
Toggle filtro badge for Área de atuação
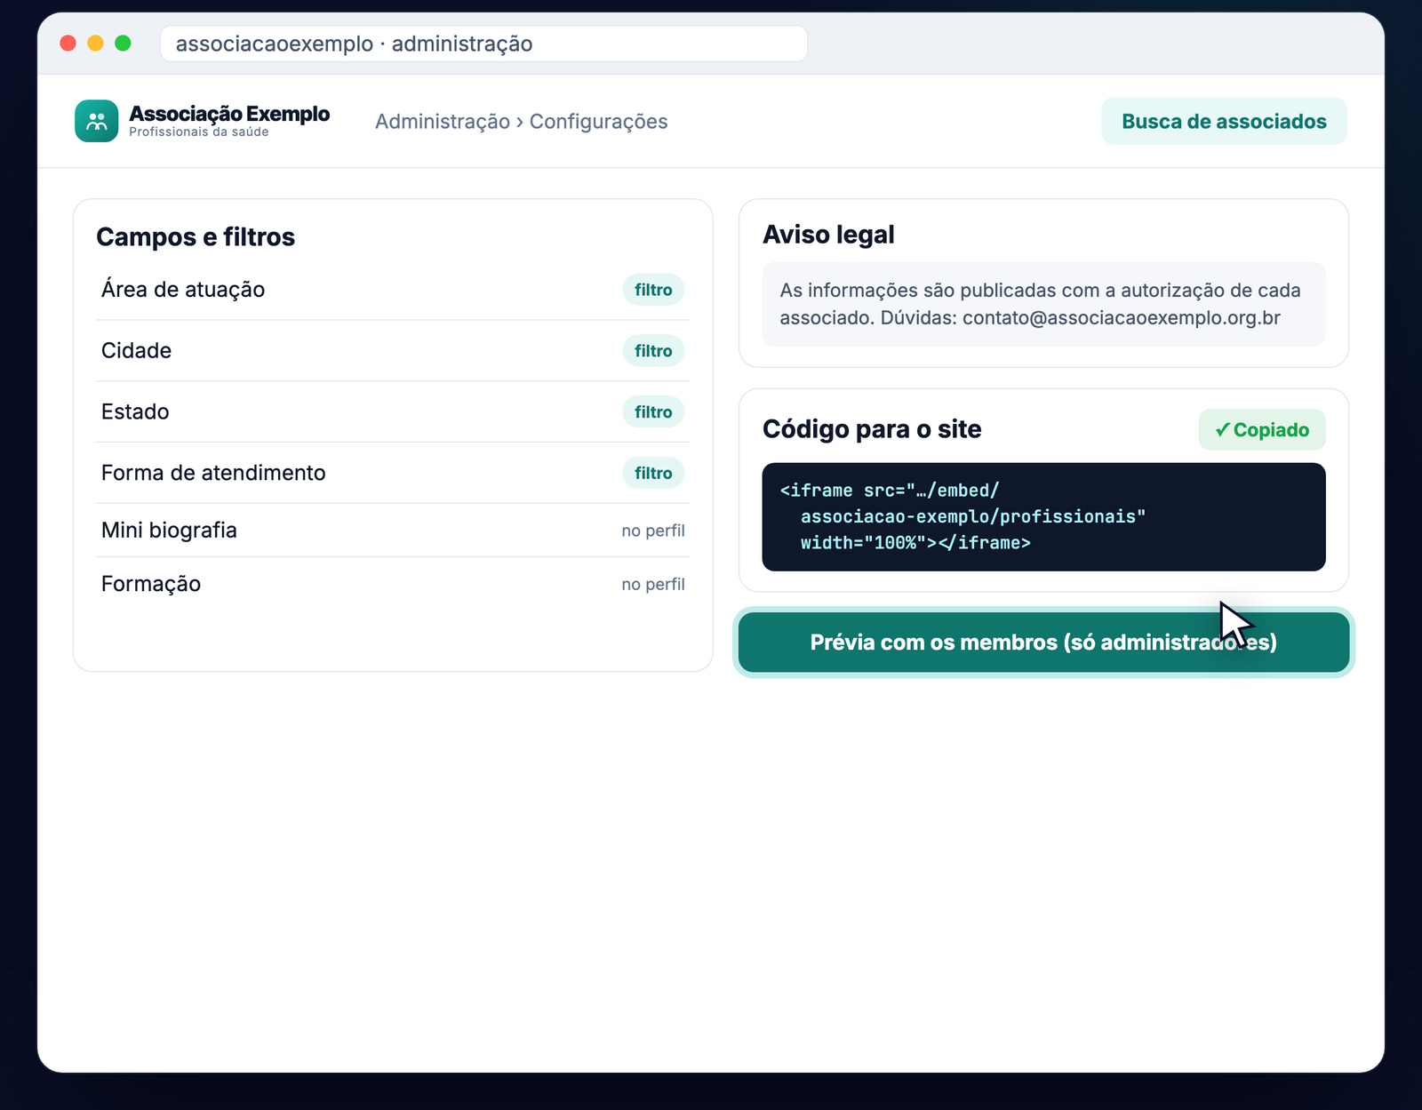click(653, 290)
